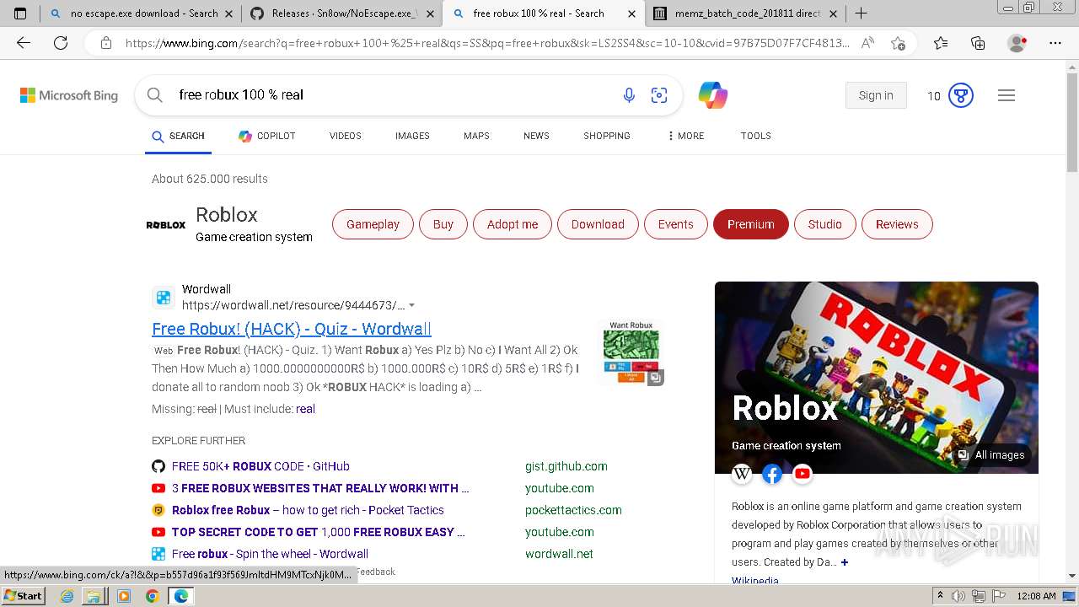Click the Events pill button
The width and height of the screenshot is (1079, 607).
[676, 224]
